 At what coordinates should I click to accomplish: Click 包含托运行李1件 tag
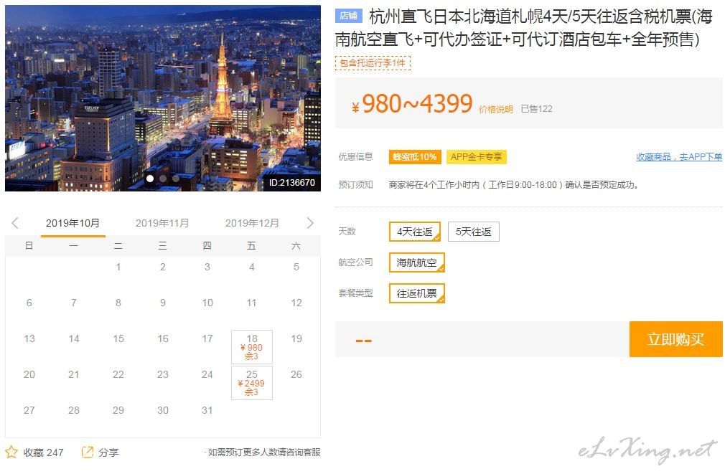point(373,63)
